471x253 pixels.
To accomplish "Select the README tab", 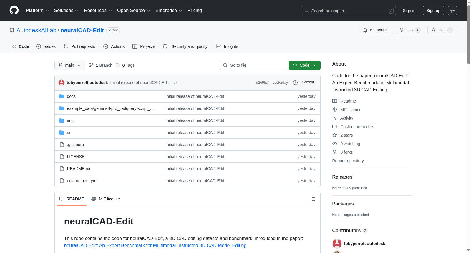I will [72, 199].
